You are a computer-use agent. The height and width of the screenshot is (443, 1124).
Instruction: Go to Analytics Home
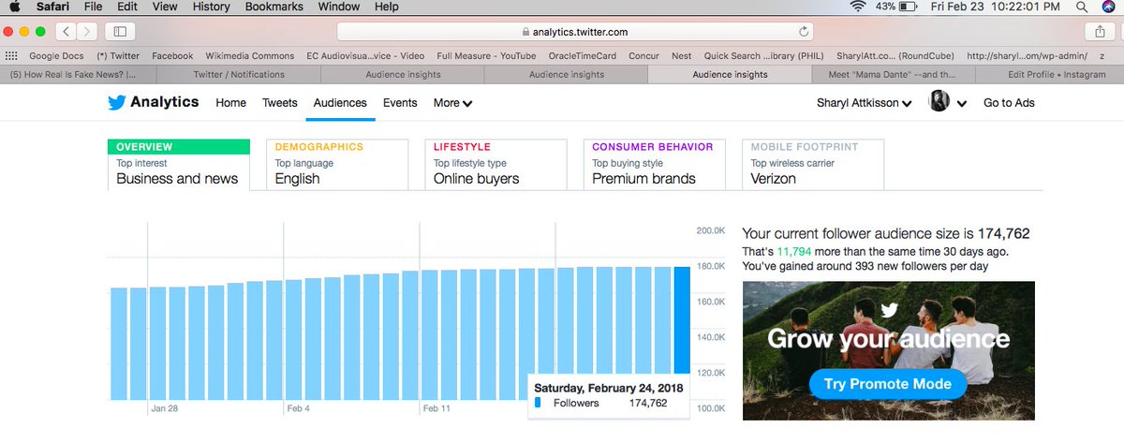[231, 103]
